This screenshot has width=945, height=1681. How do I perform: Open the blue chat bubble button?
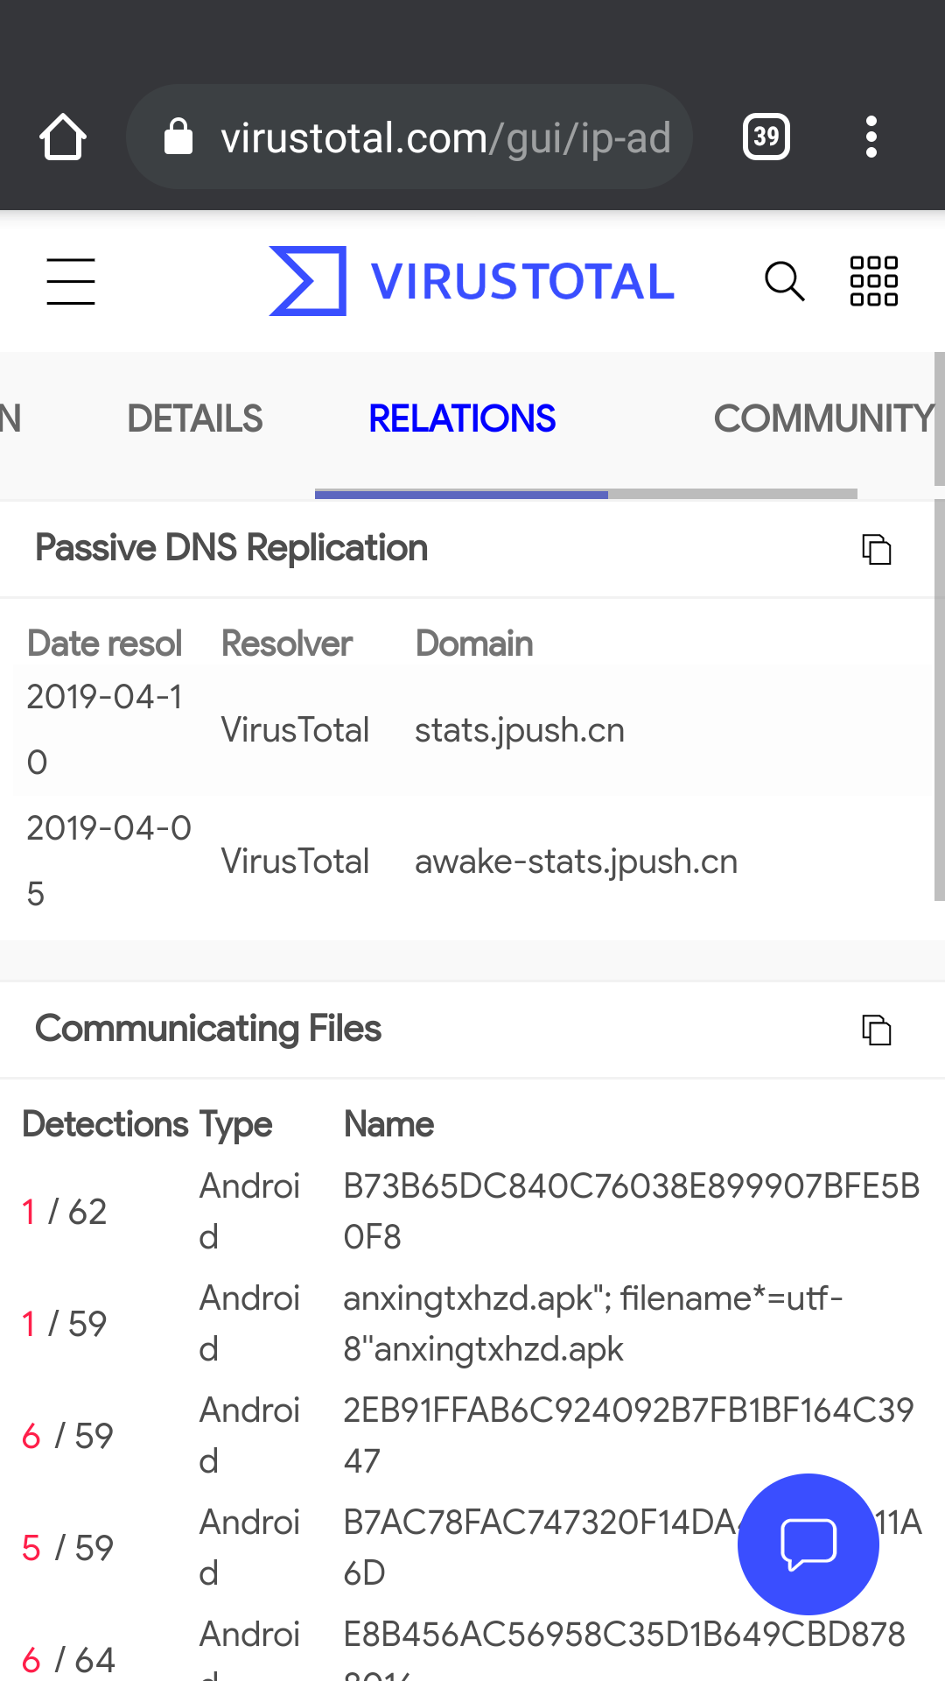(808, 1544)
